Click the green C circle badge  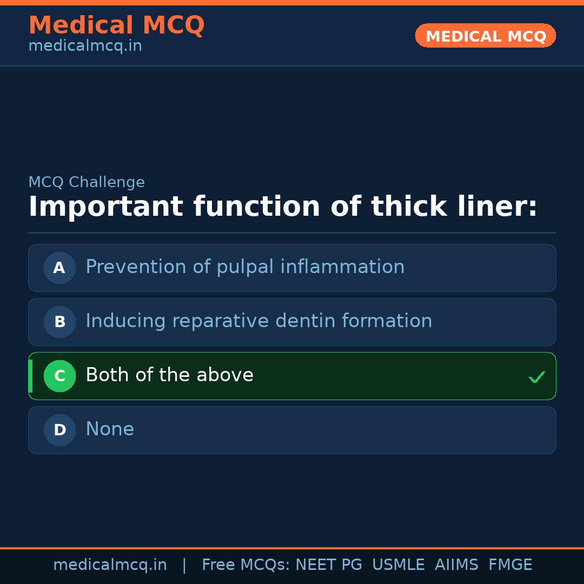59,376
